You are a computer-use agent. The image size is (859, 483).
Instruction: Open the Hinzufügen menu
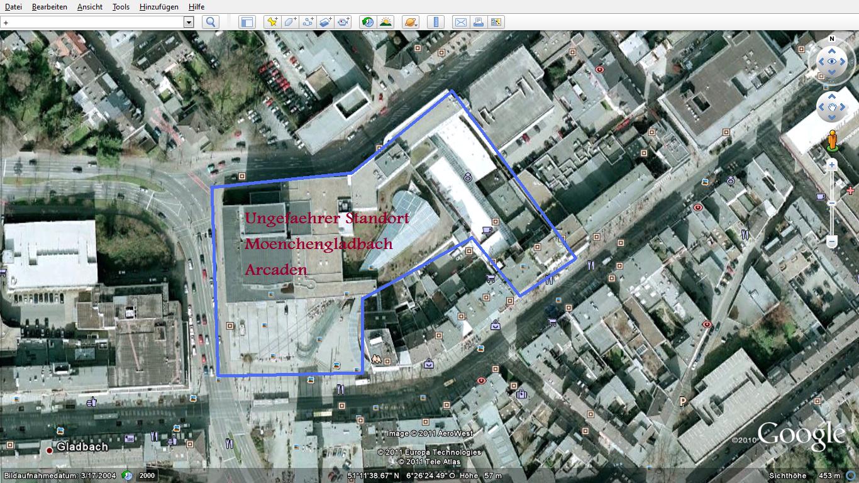tap(158, 6)
